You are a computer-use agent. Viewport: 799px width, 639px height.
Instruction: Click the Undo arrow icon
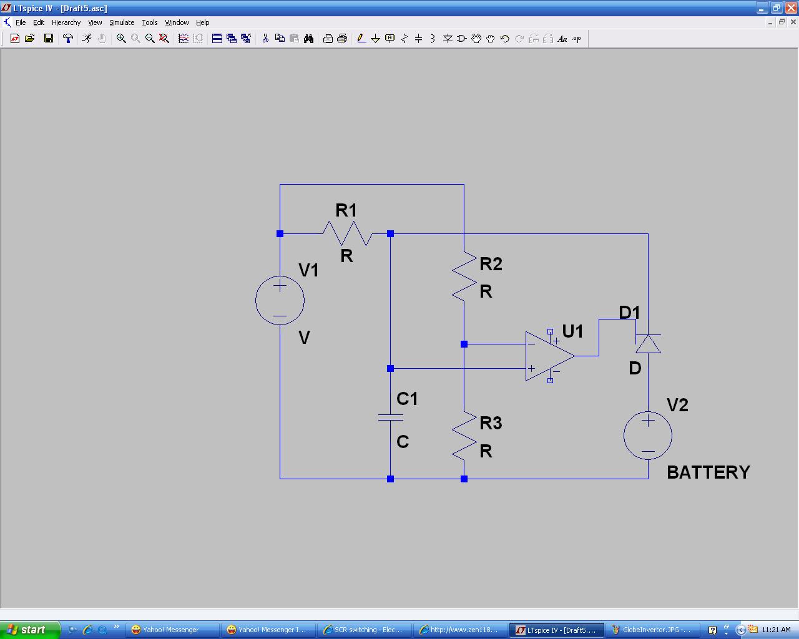[505, 39]
